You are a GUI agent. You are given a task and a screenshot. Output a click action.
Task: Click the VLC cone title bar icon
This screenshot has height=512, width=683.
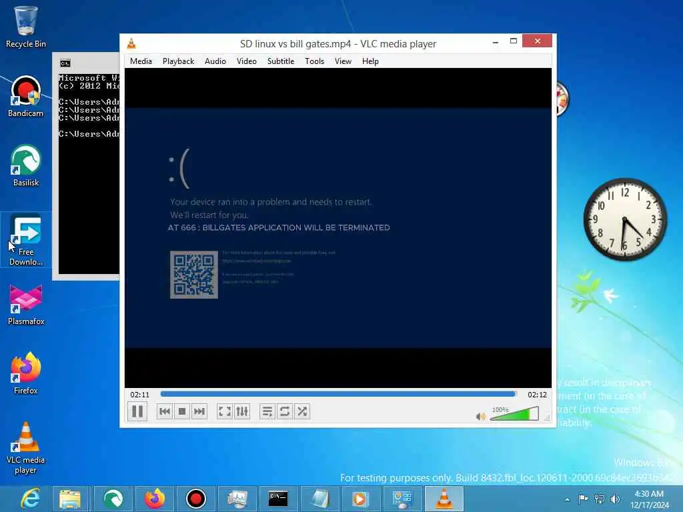coord(131,43)
